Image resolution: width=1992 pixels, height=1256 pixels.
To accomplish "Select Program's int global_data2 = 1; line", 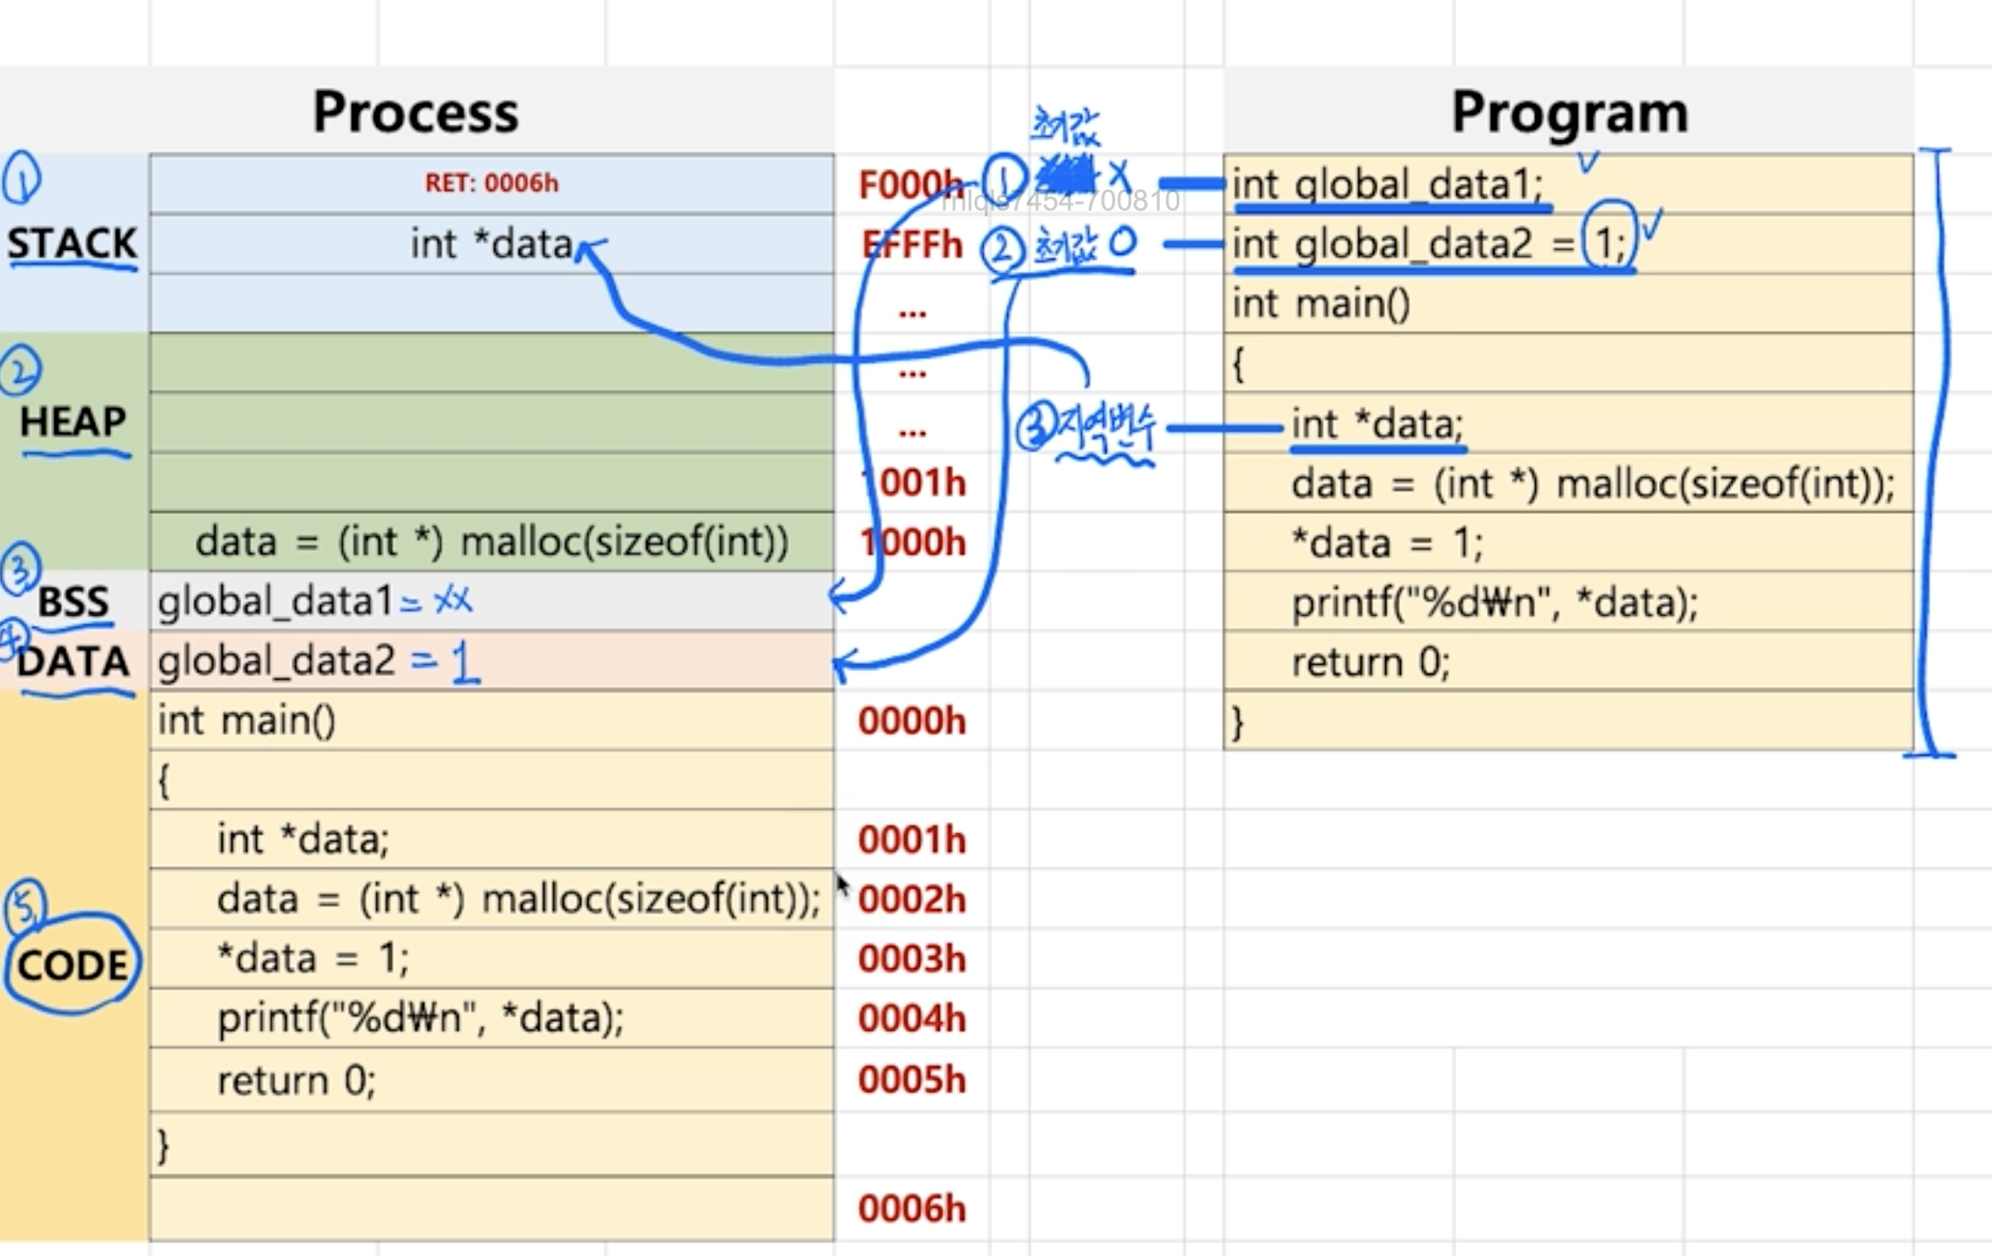I will tap(1569, 244).
